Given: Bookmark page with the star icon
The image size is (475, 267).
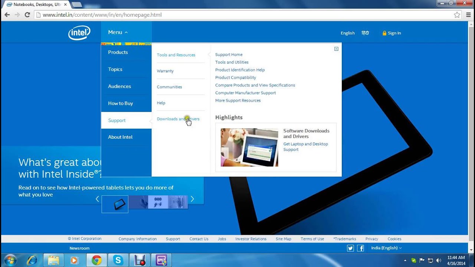Looking at the screenshot, I should (457, 15).
